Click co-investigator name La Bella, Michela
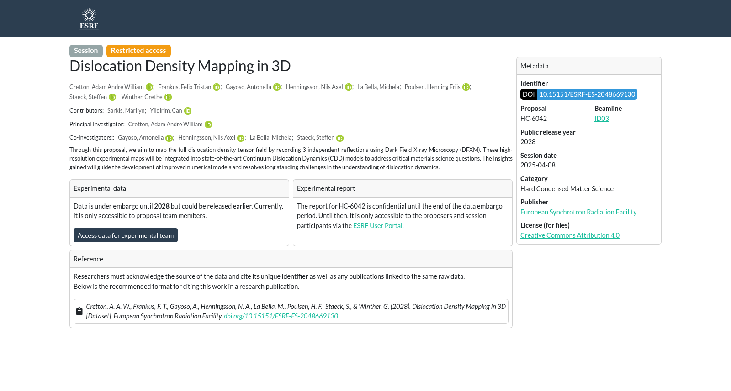 click(x=271, y=137)
